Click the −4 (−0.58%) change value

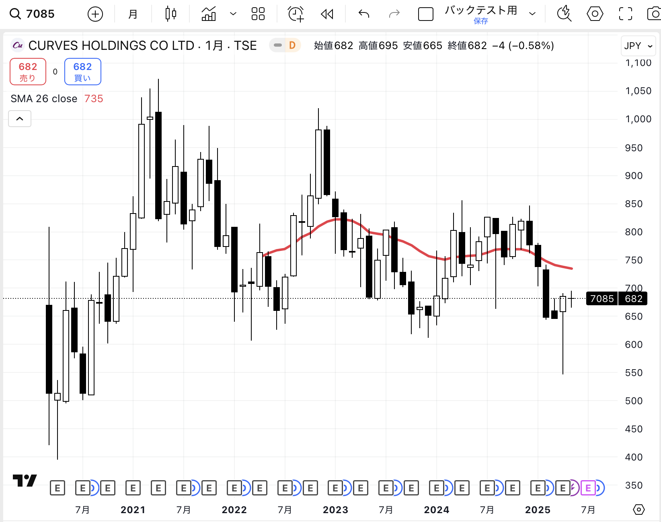click(523, 45)
